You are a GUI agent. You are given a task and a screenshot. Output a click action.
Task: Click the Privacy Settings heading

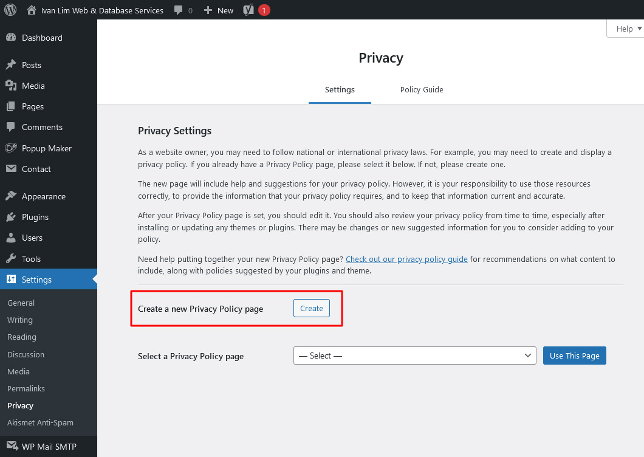174,131
